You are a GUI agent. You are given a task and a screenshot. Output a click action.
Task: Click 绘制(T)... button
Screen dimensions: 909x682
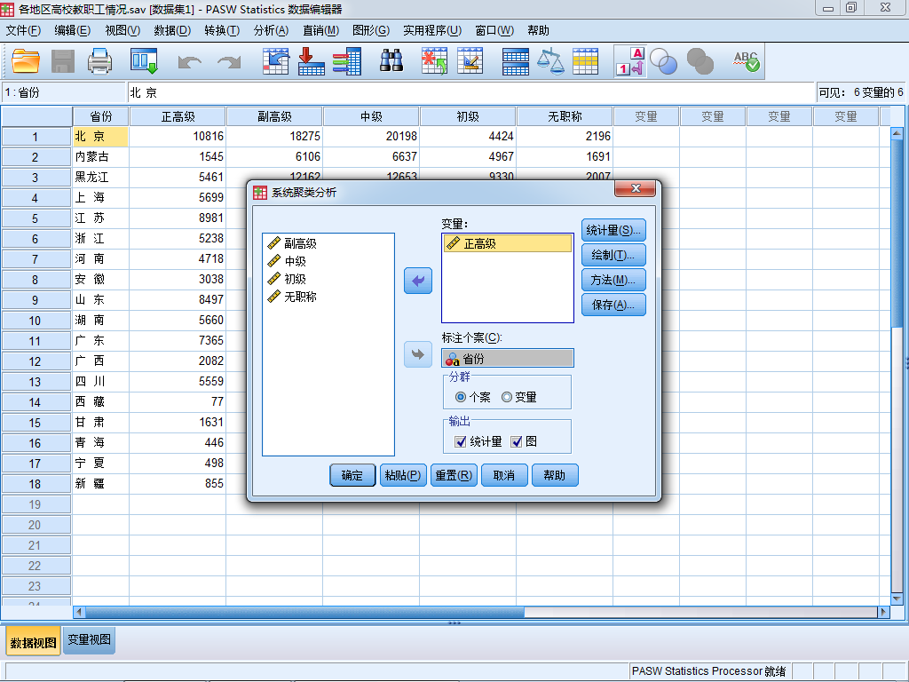[613, 255]
